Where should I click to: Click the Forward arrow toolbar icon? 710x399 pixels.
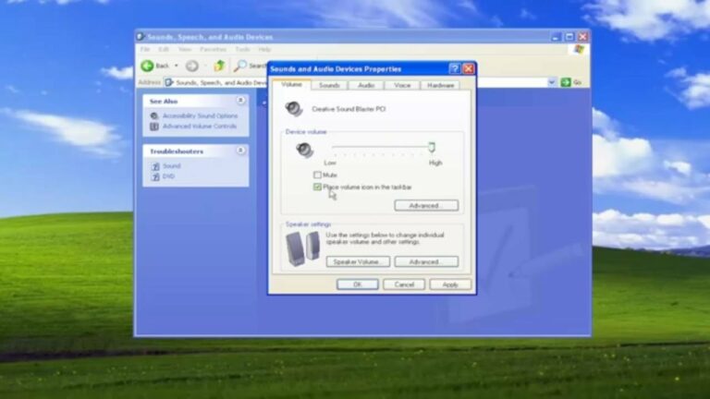(x=191, y=66)
